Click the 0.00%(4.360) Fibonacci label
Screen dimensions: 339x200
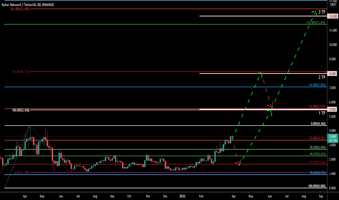coord(318,124)
